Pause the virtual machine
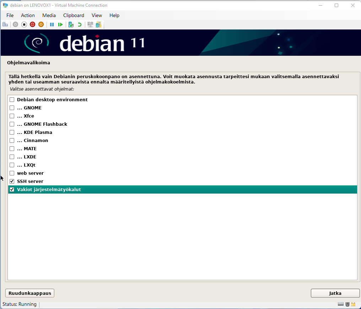 click(52, 25)
